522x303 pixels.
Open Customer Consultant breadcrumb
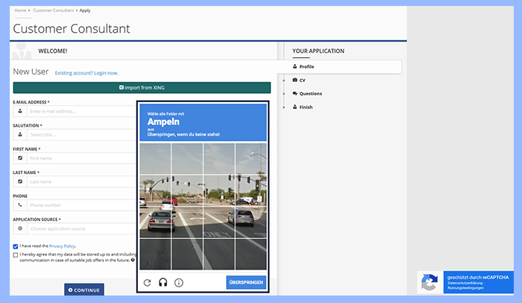click(53, 10)
